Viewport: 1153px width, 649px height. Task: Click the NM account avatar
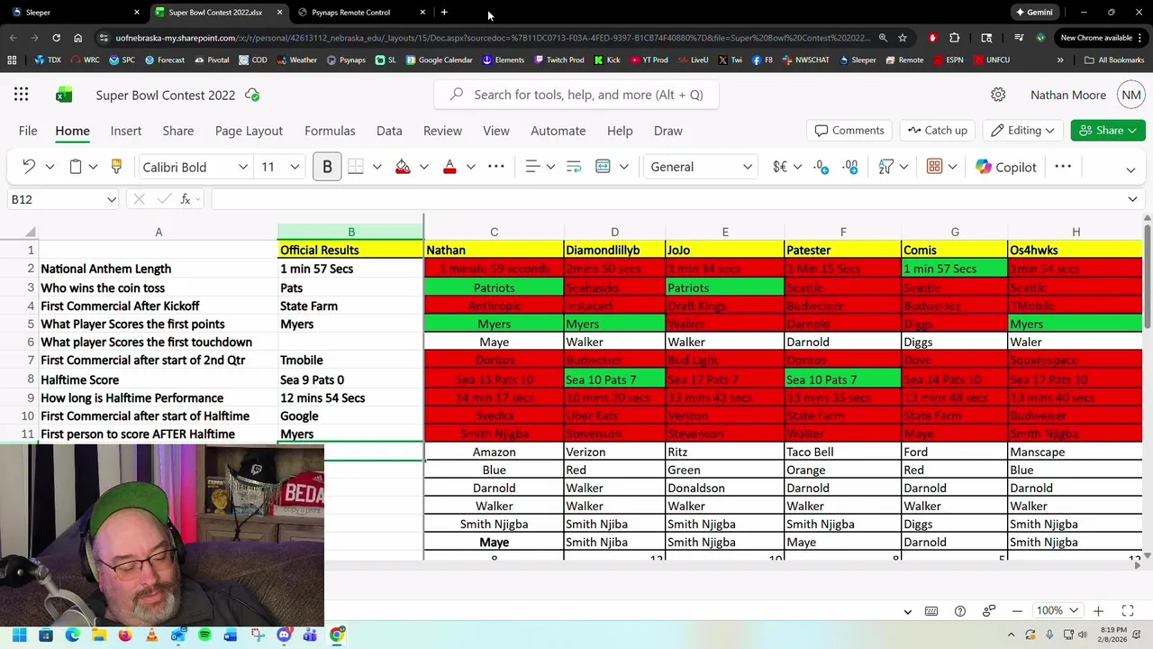click(1131, 95)
